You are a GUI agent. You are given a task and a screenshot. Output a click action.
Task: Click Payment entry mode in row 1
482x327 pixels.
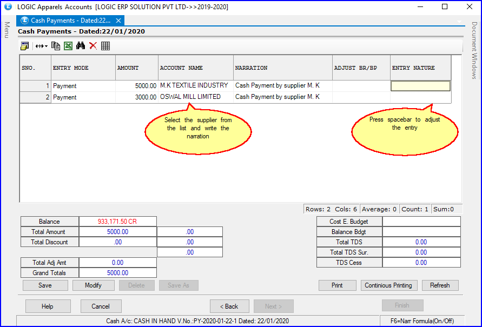click(x=83, y=85)
